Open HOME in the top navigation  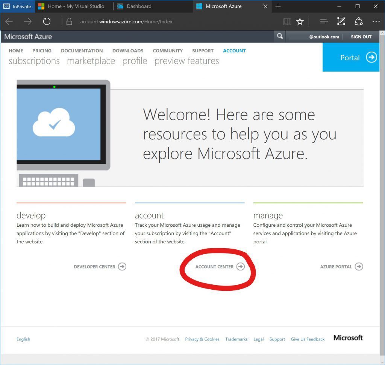(16, 51)
